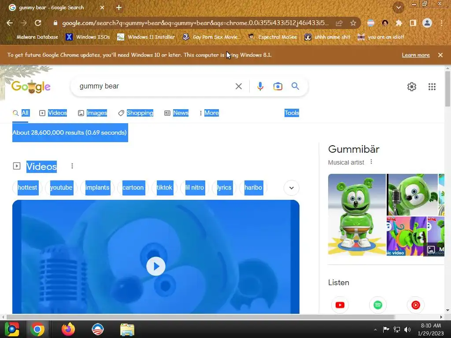
Task: Dismiss the Chrome update notification bar
Action: (x=440, y=55)
